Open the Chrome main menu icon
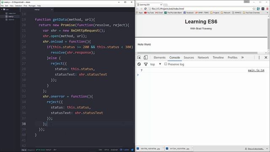This screenshot has width=270, height=152. pyautogui.click(x=267, y=9)
